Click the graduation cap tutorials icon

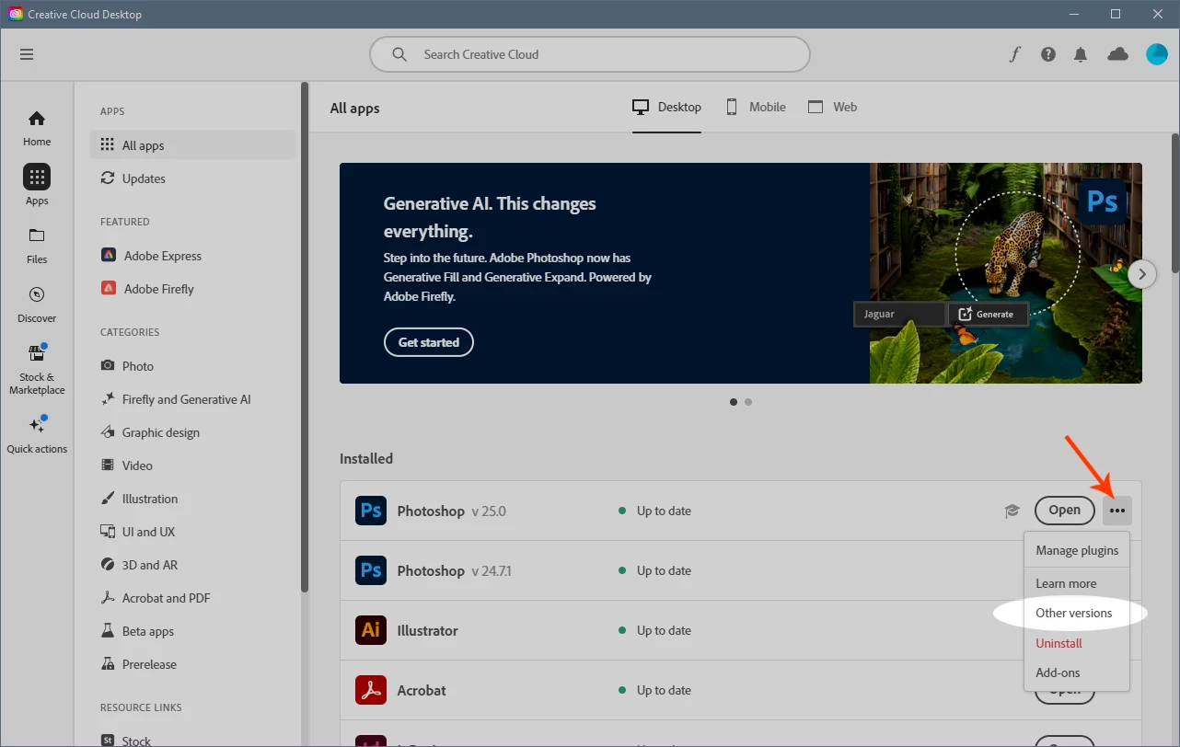click(1012, 511)
